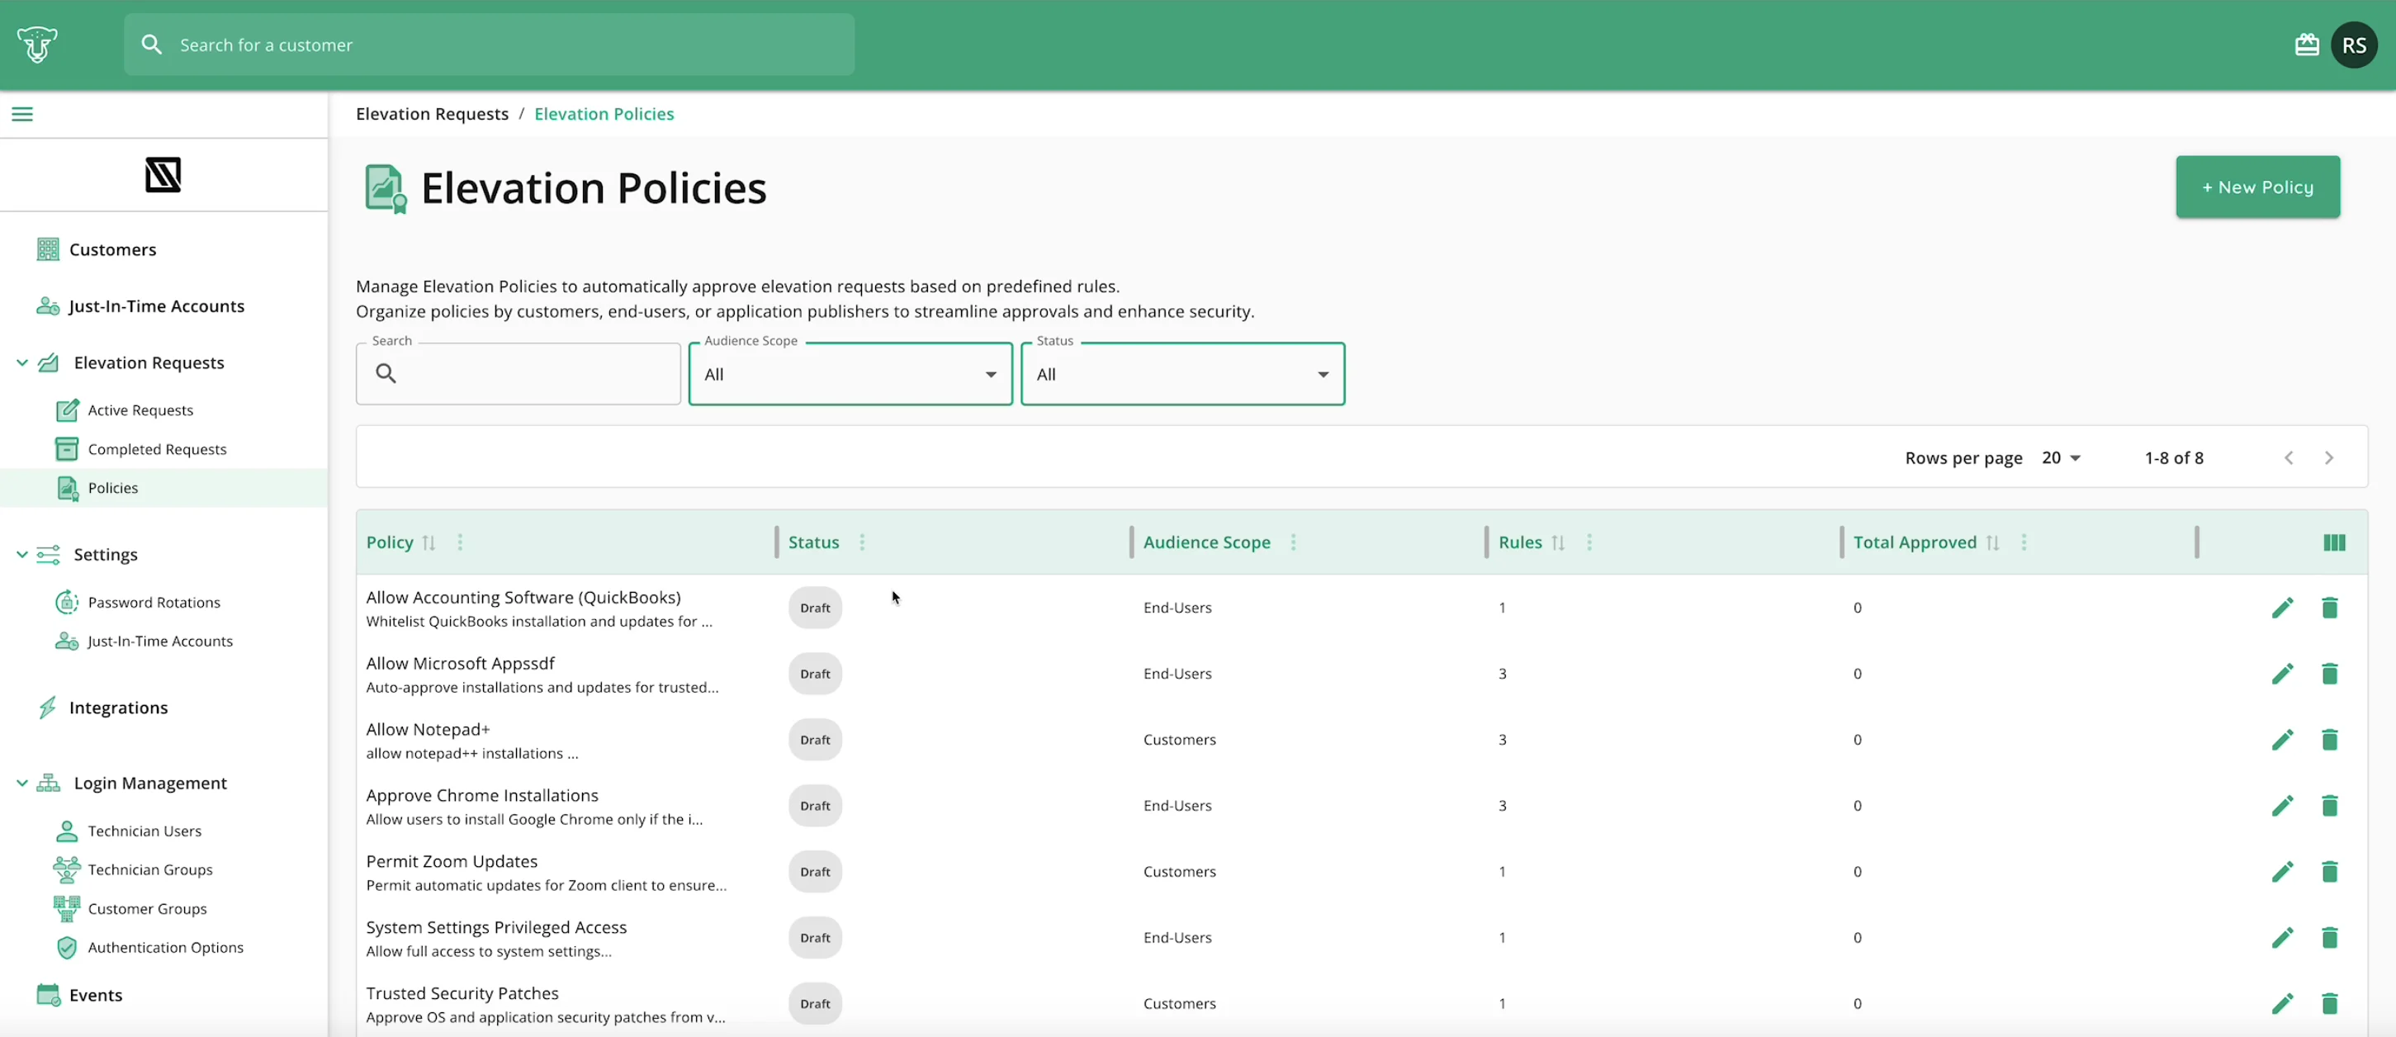Viewport: 2396px width, 1037px height.
Task: Go to next page of policies
Action: 2329,457
